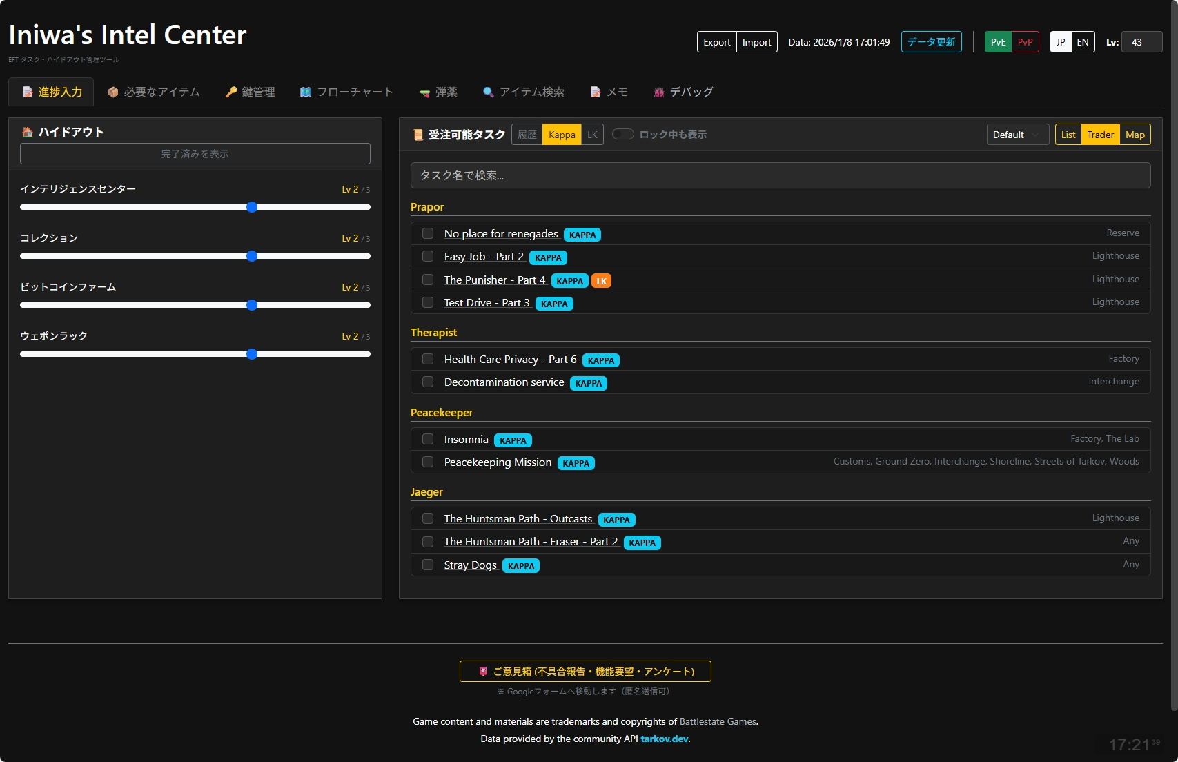Click the map icon for フローチャート
This screenshot has height=762, width=1178.
306,92
